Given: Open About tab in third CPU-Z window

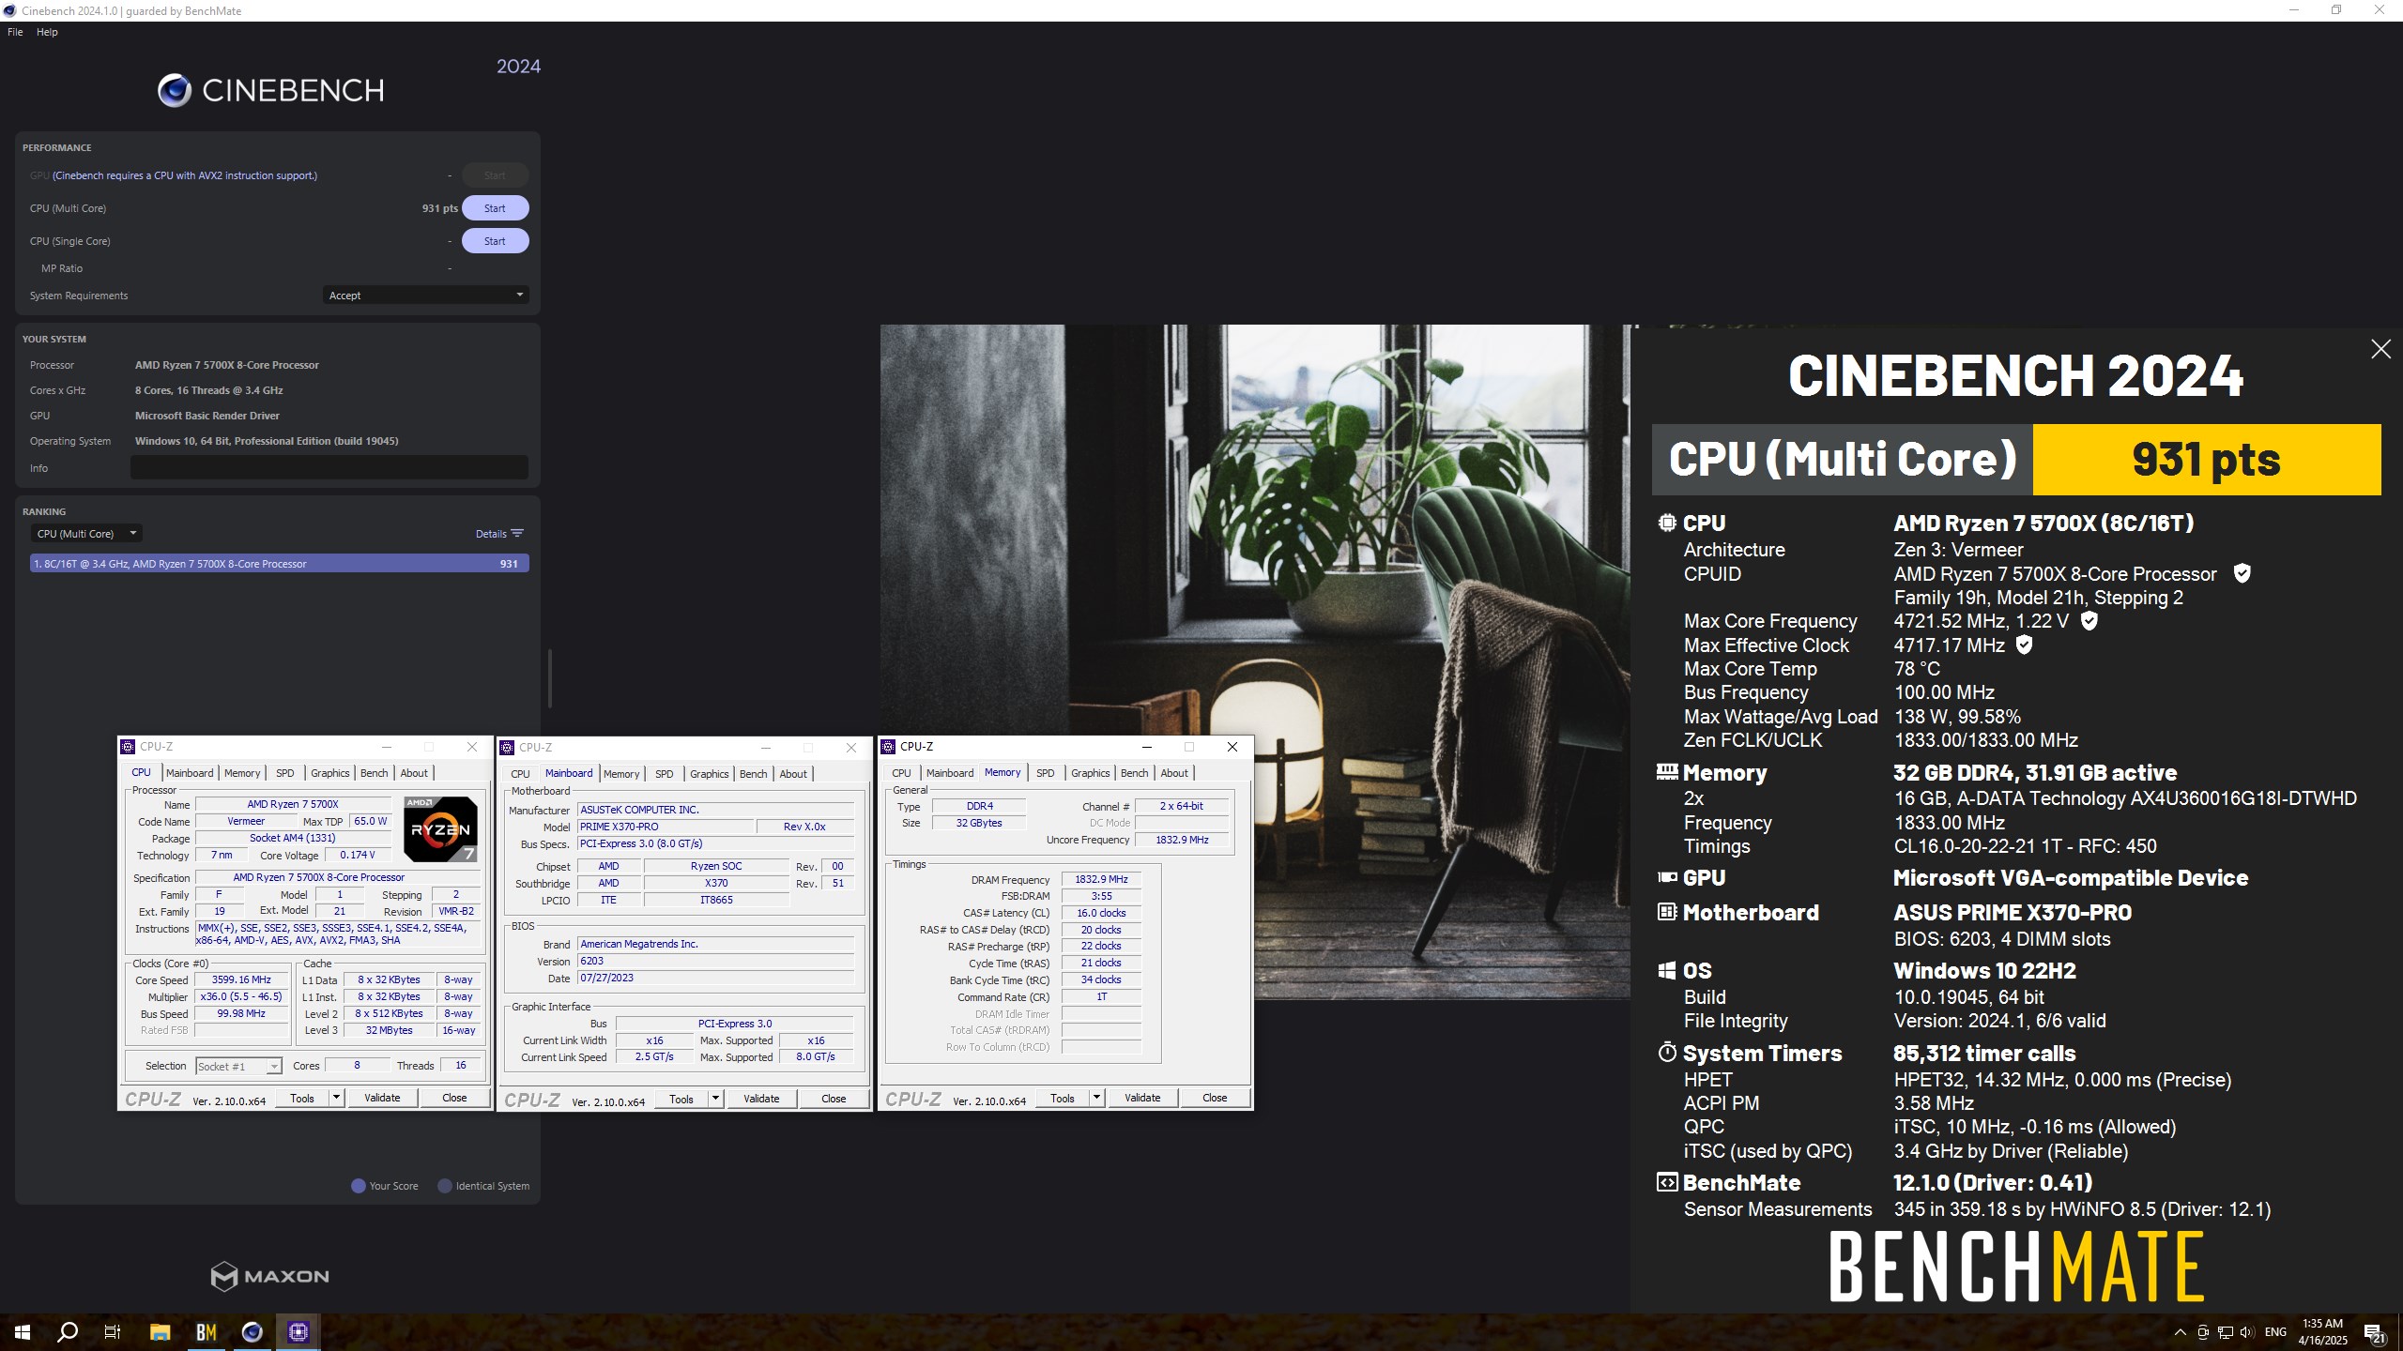Looking at the screenshot, I should tap(1174, 773).
